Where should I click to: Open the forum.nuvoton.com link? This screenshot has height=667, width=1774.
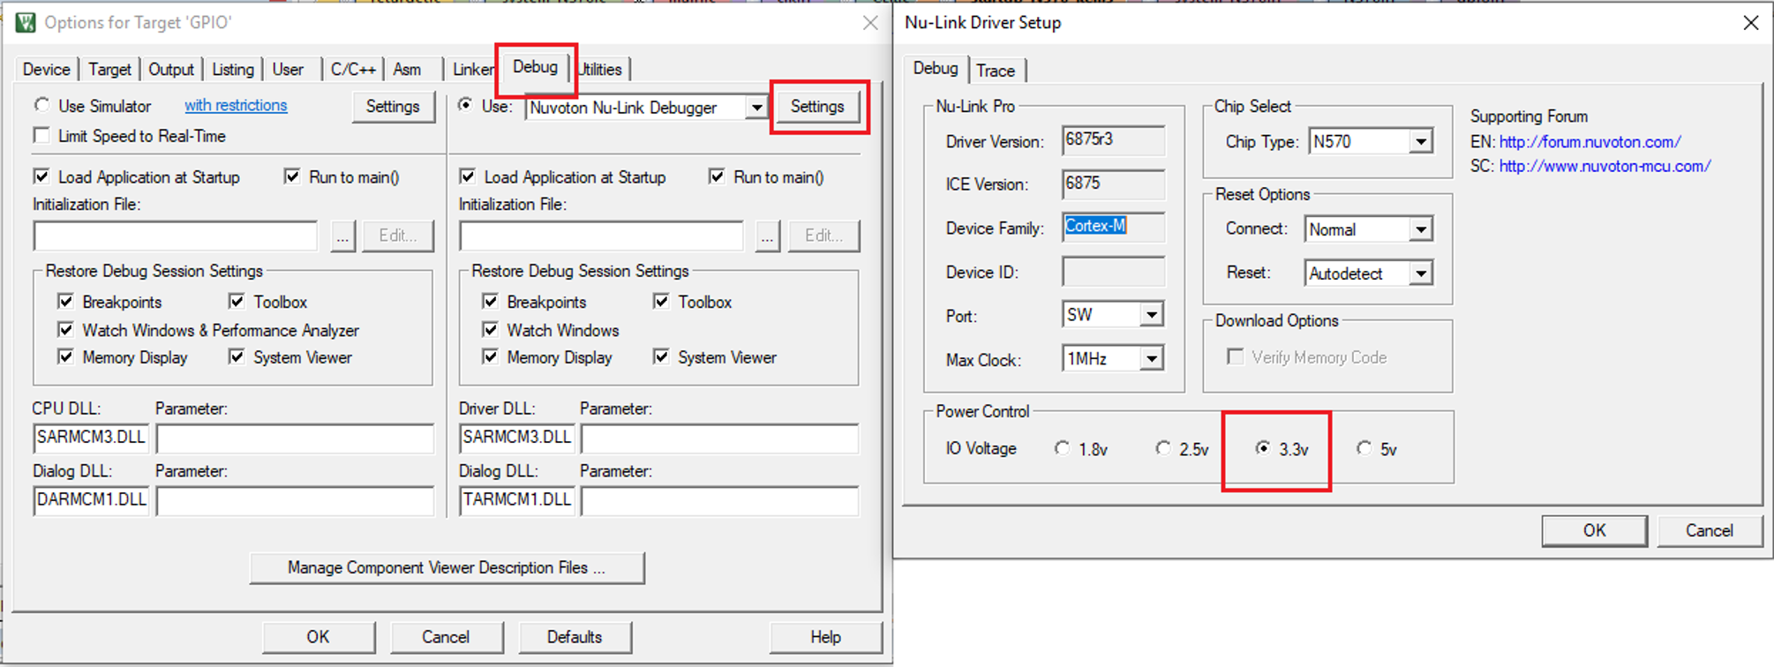click(1590, 141)
